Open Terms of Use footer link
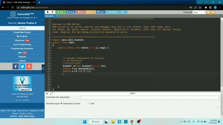This screenshot has height=125, width=223. [x=23, y=110]
